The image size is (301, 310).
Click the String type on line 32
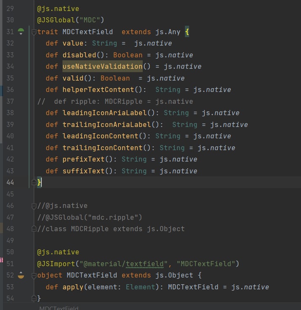(105, 43)
